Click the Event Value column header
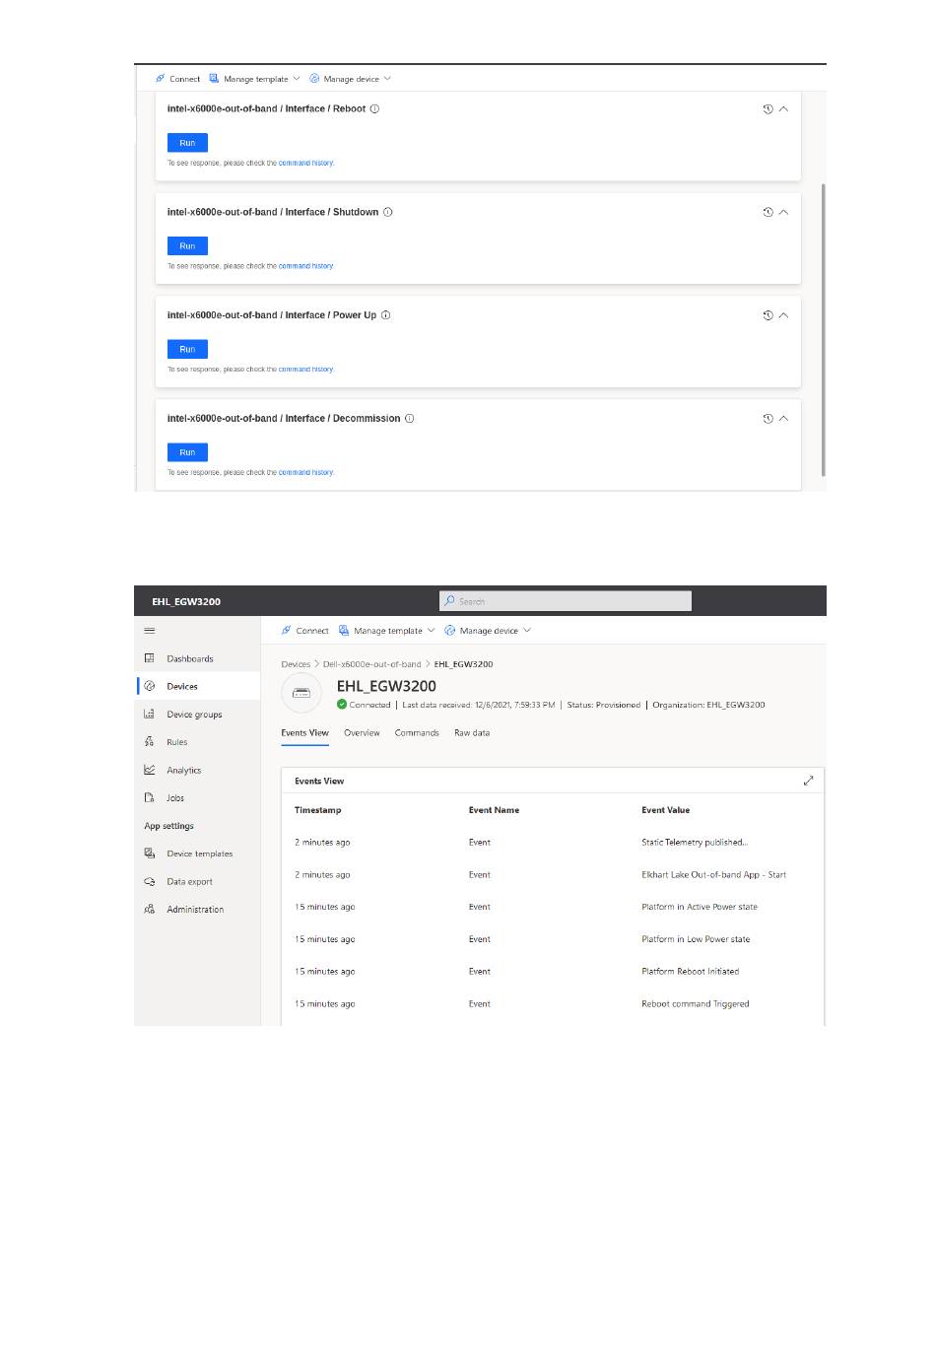936x1367 pixels. click(x=665, y=810)
